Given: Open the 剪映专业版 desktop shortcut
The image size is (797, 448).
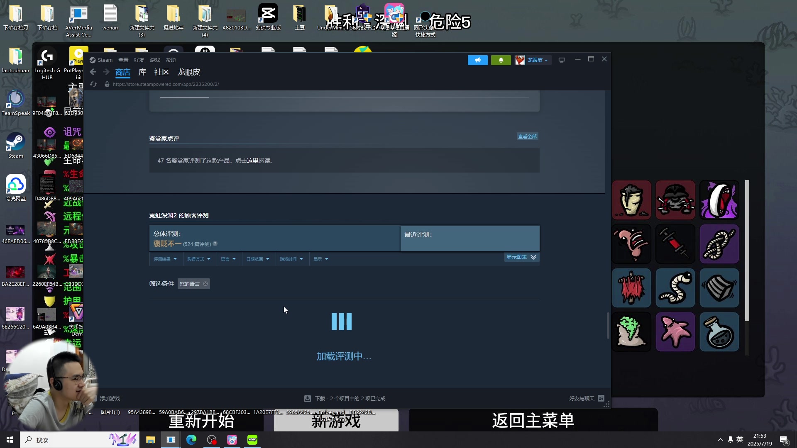Looking at the screenshot, I should [x=268, y=17].
